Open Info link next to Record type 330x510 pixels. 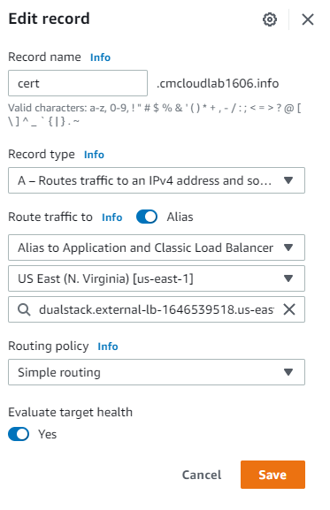(x=94, y=155)
